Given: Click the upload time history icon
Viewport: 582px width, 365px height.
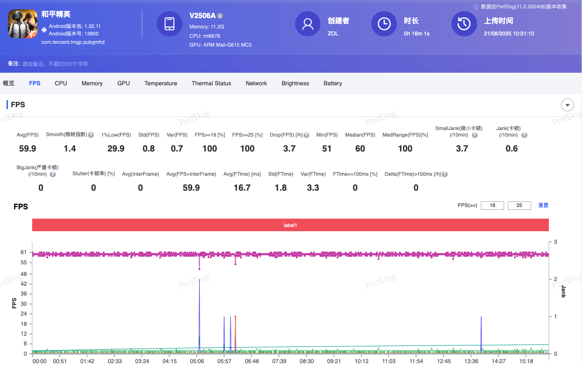Looking at the screenshot, I should click(x=464, y=24).
